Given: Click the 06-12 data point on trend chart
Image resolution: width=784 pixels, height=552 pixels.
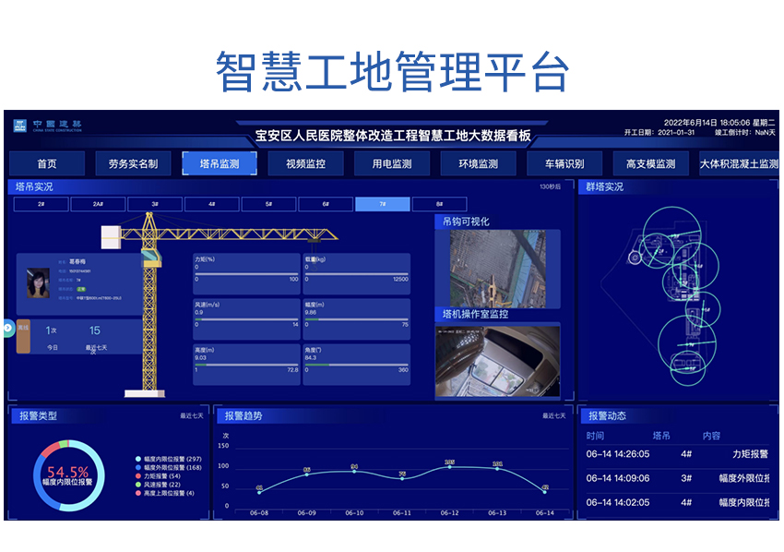Looking at the screenshot, I should coord(449,466).
